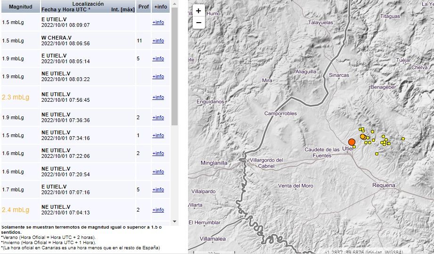
Task: View +info for 08:05:14 E UTIEL.V event
Action: [x=158, y=58]
